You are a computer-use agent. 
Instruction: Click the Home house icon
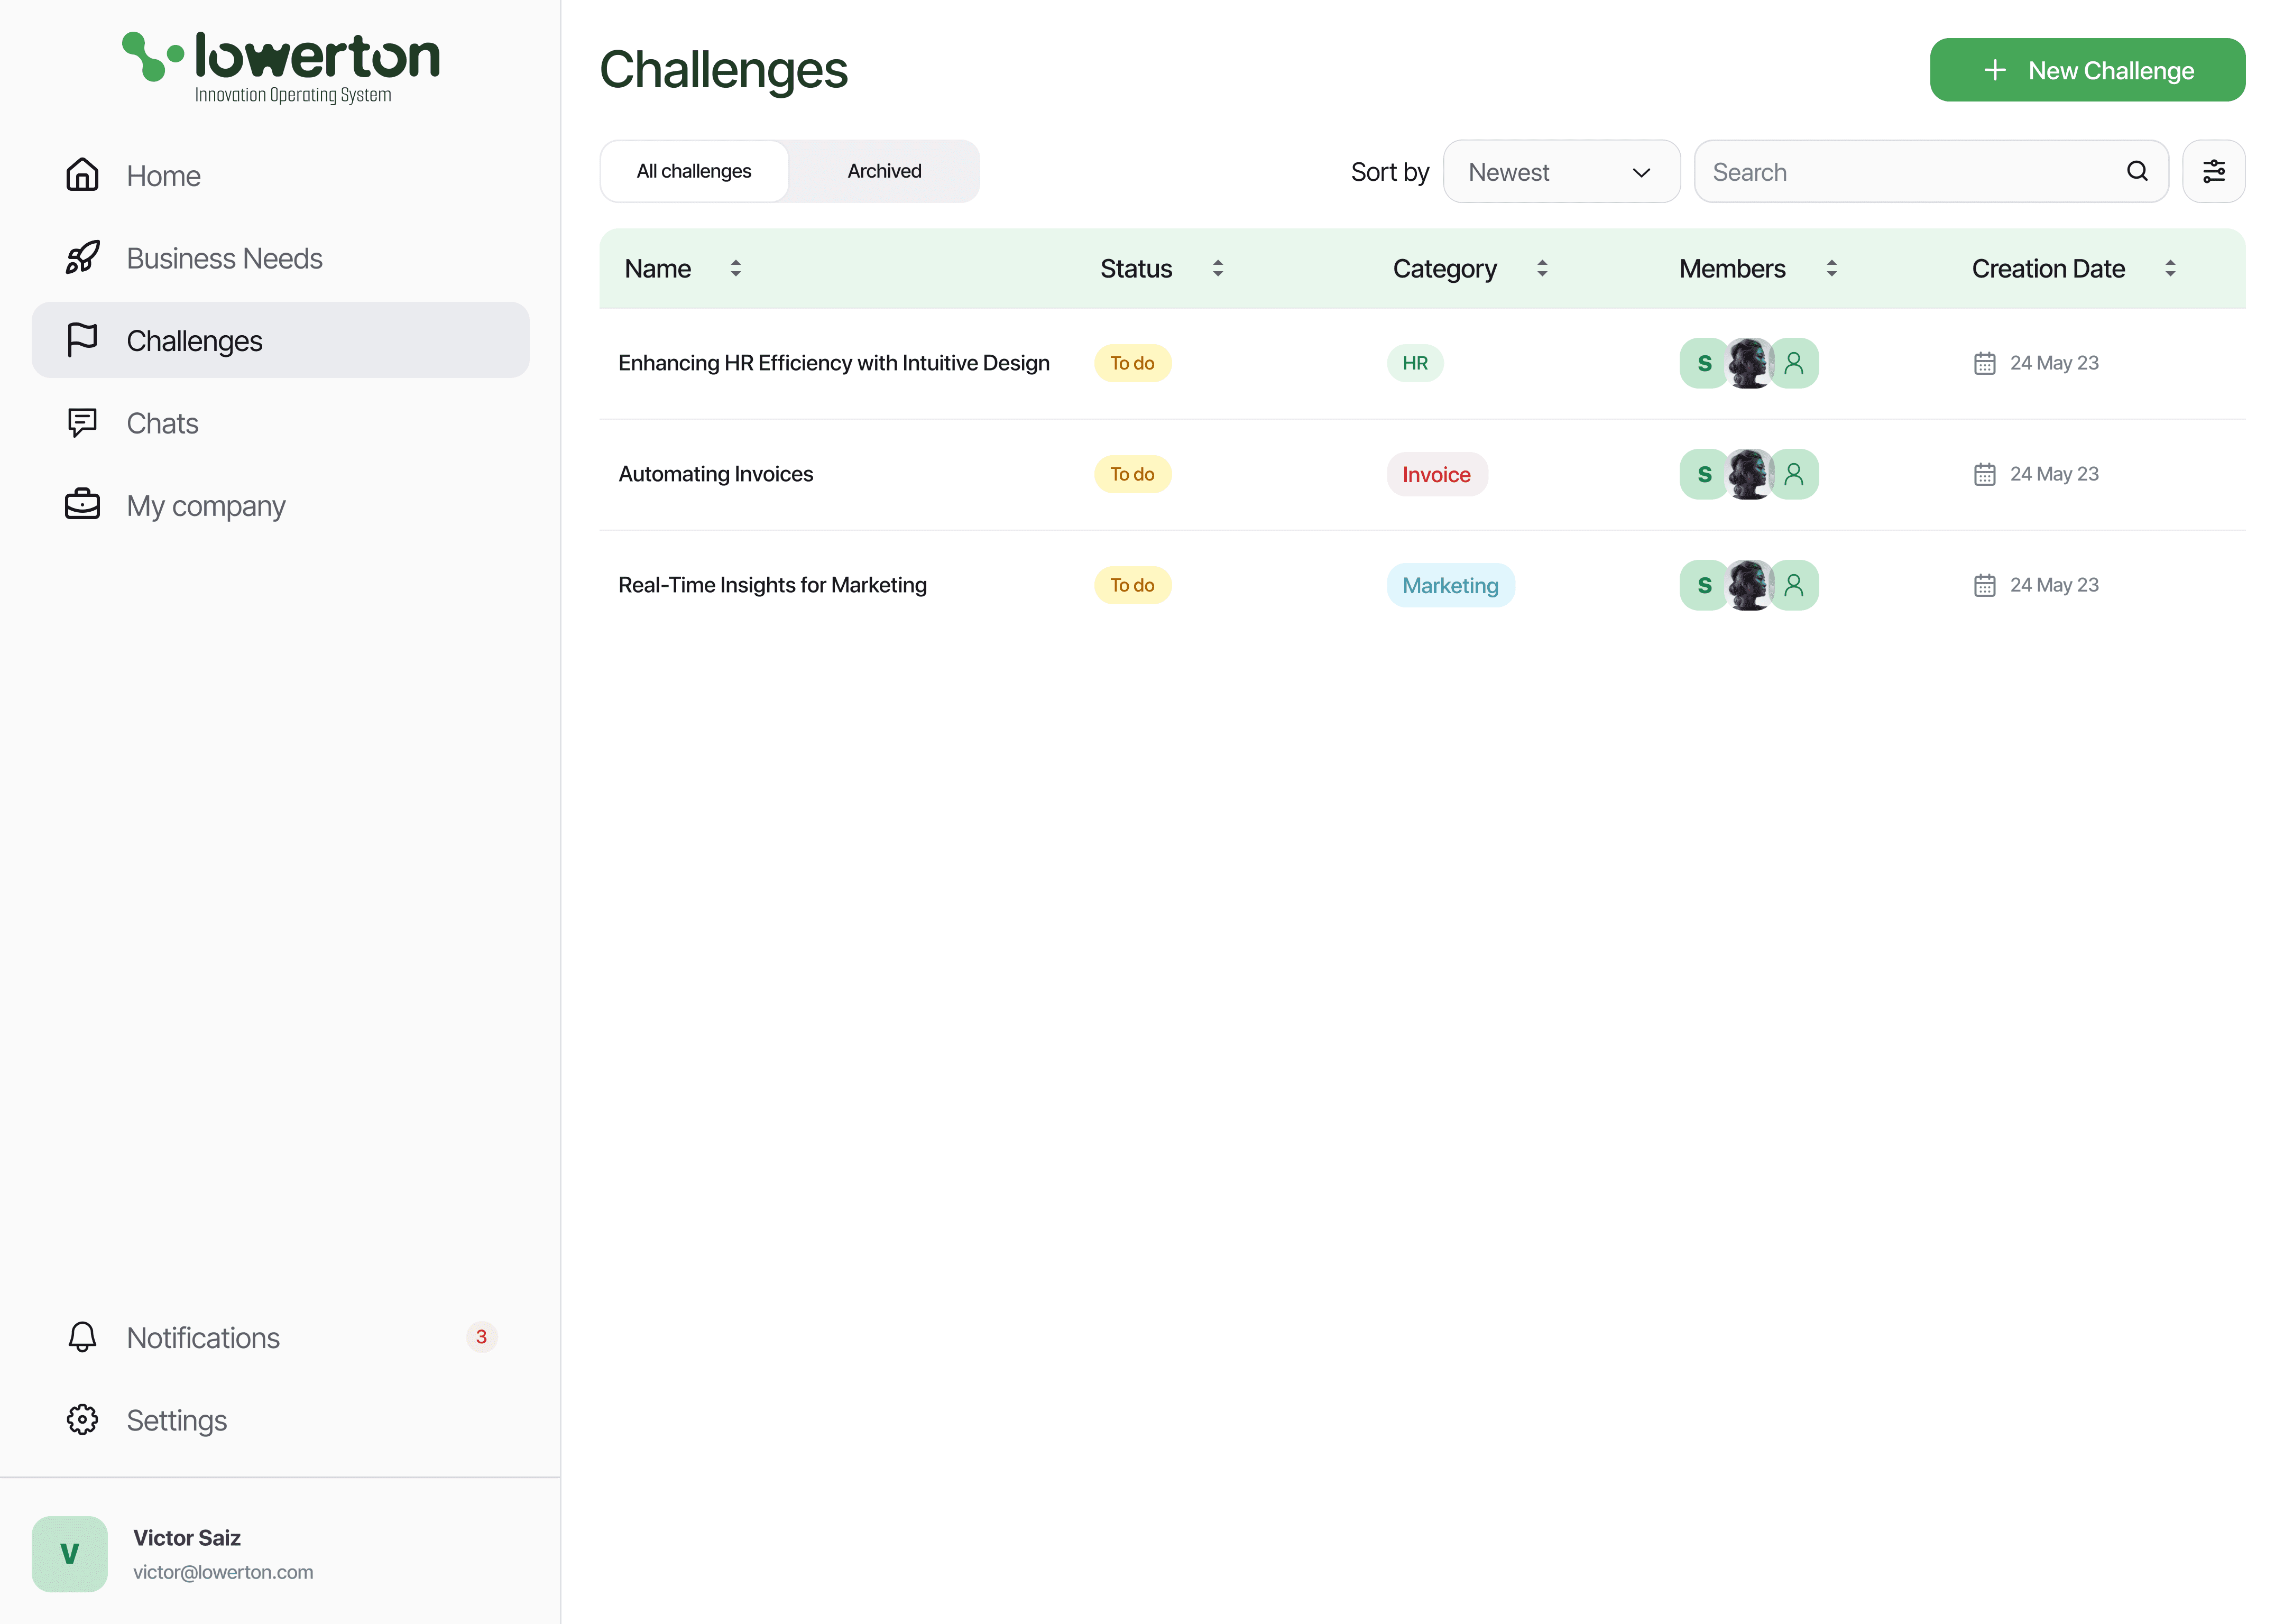click(82, 175)
